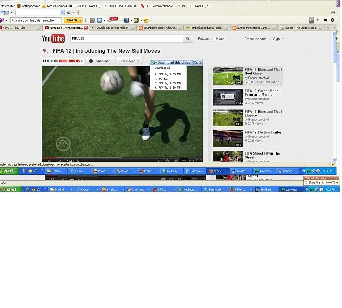Open the Upload link on YouTube
This screenshot has width=342, height=308.
point(219,39)
